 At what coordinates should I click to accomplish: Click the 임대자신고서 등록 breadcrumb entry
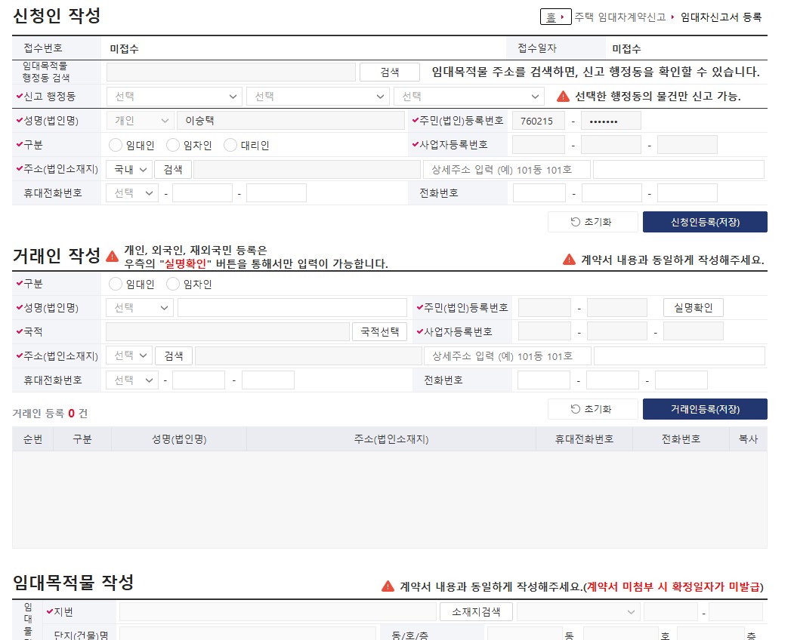pyautogui.click(x=721, y=17)
